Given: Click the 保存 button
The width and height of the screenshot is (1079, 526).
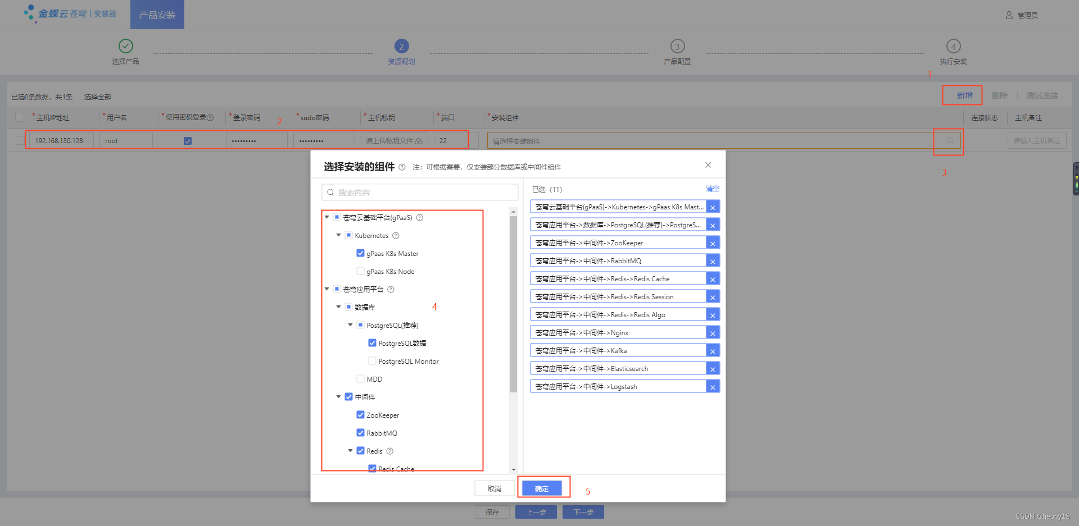Looking at the screenshot, I should [492, 512].
